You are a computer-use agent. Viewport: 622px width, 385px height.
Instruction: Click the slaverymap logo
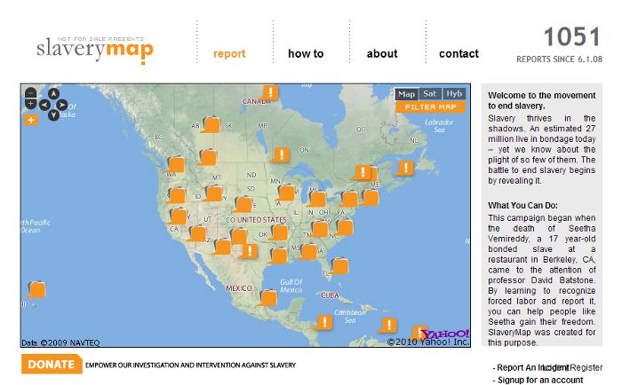pos(95,50)
